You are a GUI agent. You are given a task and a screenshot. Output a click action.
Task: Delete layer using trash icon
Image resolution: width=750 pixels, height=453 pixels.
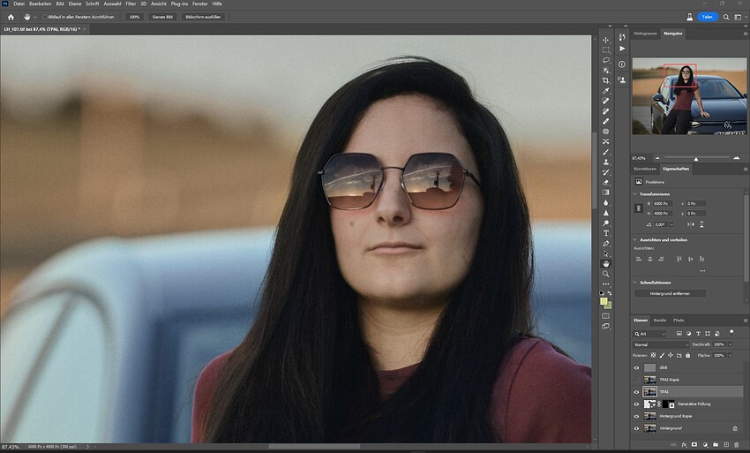pyautogui.click(x=735, y=444)
